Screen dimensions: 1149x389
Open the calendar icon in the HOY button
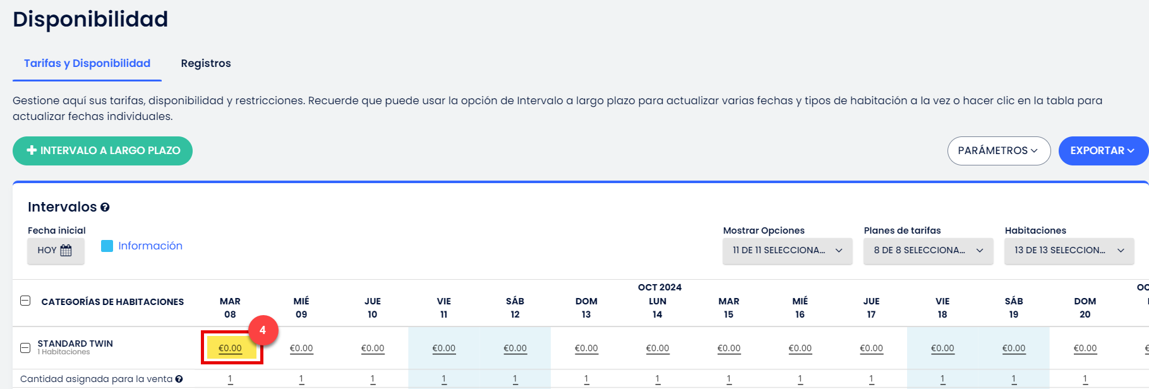pos(66,250)
